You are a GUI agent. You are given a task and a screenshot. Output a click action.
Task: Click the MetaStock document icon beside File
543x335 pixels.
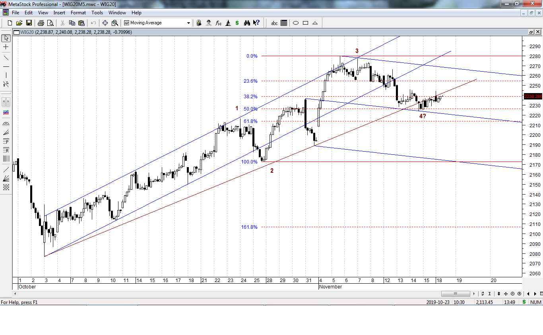pyautogui.click(x=6, y=13)
